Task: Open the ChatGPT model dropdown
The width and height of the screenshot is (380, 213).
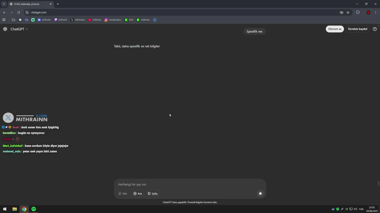Action: tap(19, 29)
